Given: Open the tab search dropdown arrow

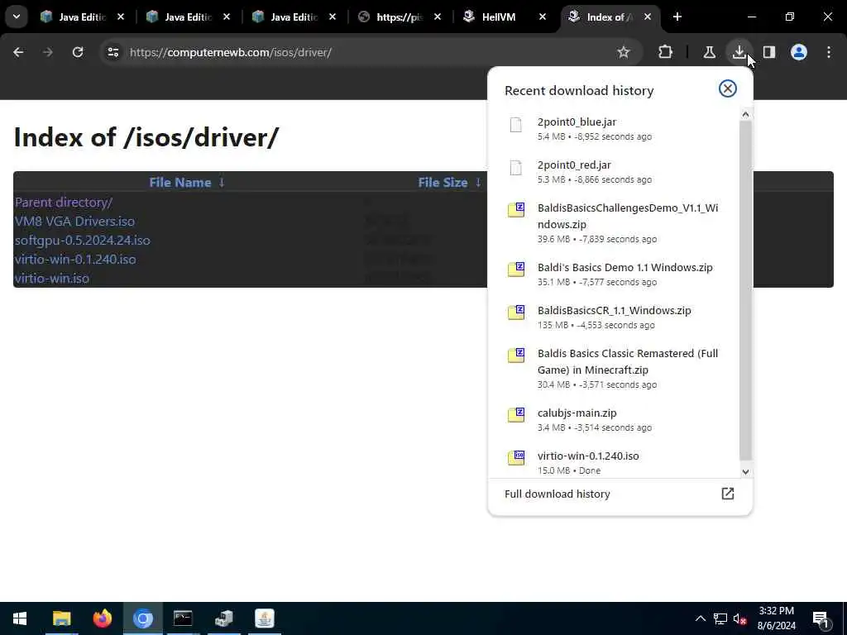Looking at the screenshot, I should tap(17, 17).
